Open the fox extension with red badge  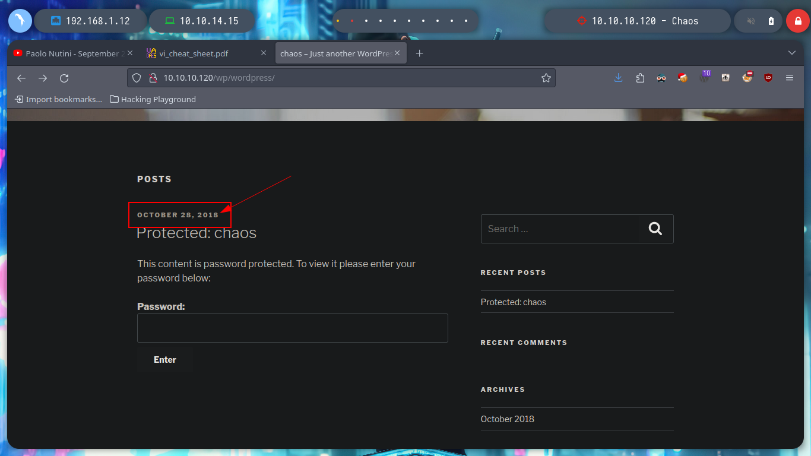pos(747,77)
